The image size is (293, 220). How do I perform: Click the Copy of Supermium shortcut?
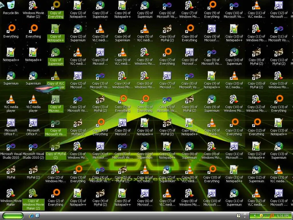tap(56, 56)
